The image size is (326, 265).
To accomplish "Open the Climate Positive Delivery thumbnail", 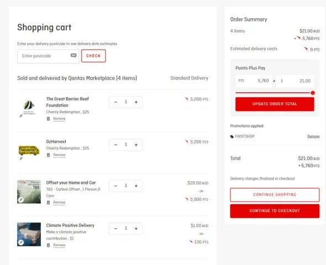I will click(x=29, y=234).
